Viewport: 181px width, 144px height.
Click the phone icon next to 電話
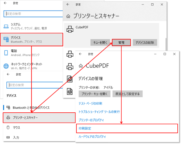tap(6, 53)
